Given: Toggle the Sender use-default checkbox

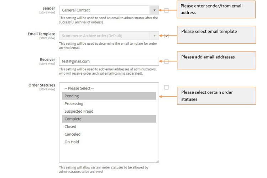Looking at the screenshot, I should click(x=166, y=10).
